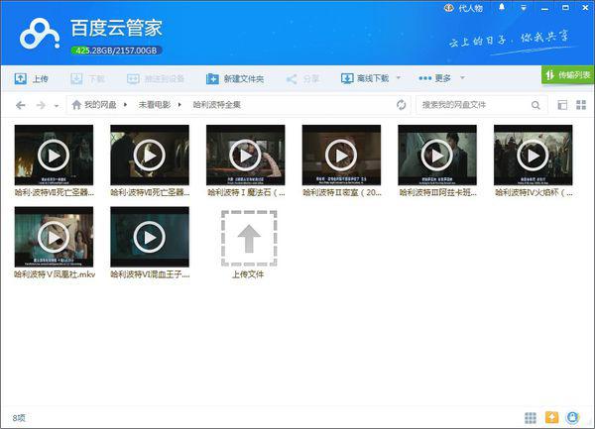Click the search network disk files field
The image size is (595, 429).
coord(471,104)
